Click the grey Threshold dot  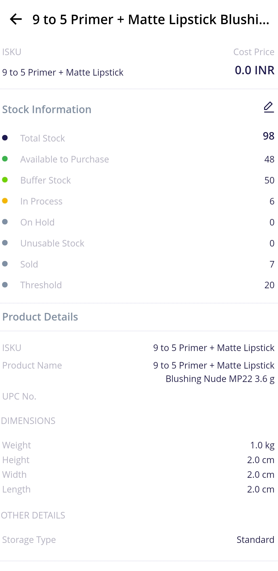pyautogui.click(x=5, y=285)
